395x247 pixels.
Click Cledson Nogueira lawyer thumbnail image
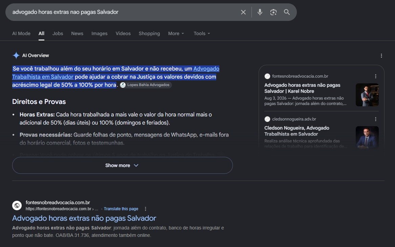pos(367,138)
